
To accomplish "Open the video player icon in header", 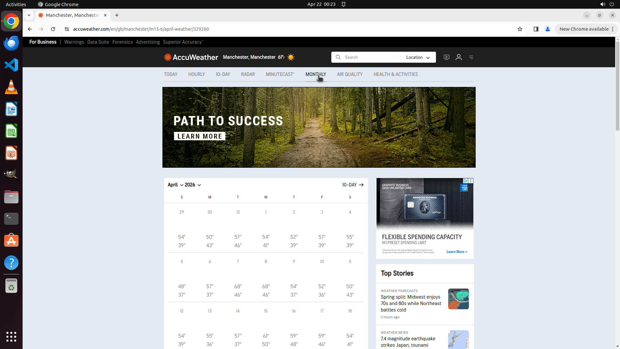I will coord(446,57).
